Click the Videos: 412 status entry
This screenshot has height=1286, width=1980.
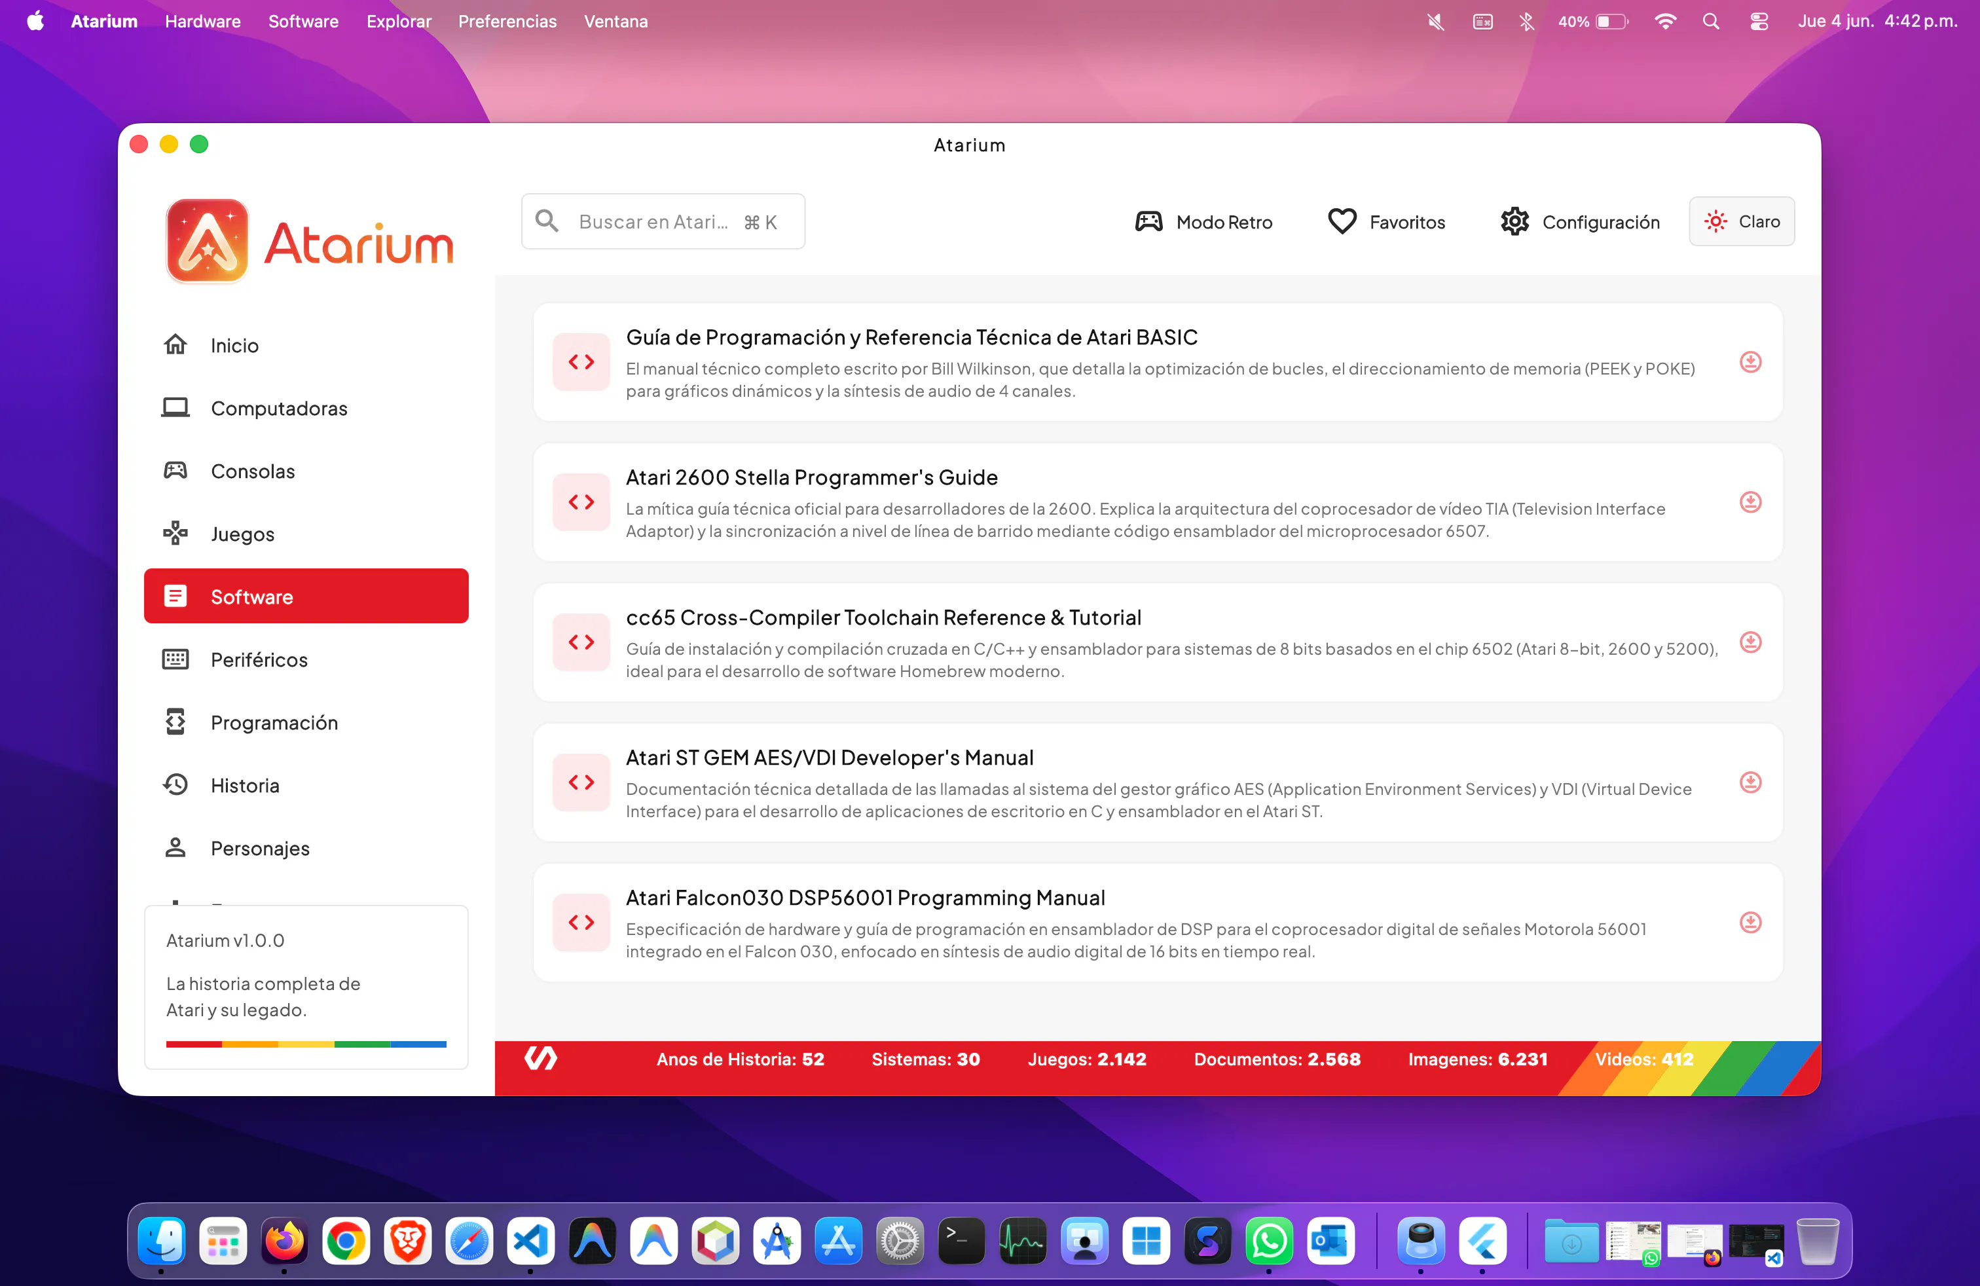pos(1644,1059)
